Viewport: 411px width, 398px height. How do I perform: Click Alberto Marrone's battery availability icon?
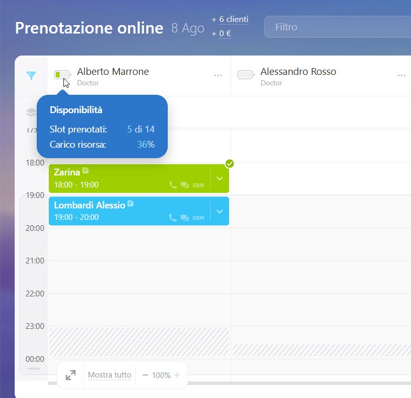pos(61,75)
